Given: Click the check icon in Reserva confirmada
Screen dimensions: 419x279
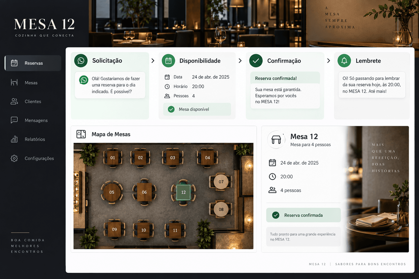Looking at the screenshot, I should coord(276,215).
